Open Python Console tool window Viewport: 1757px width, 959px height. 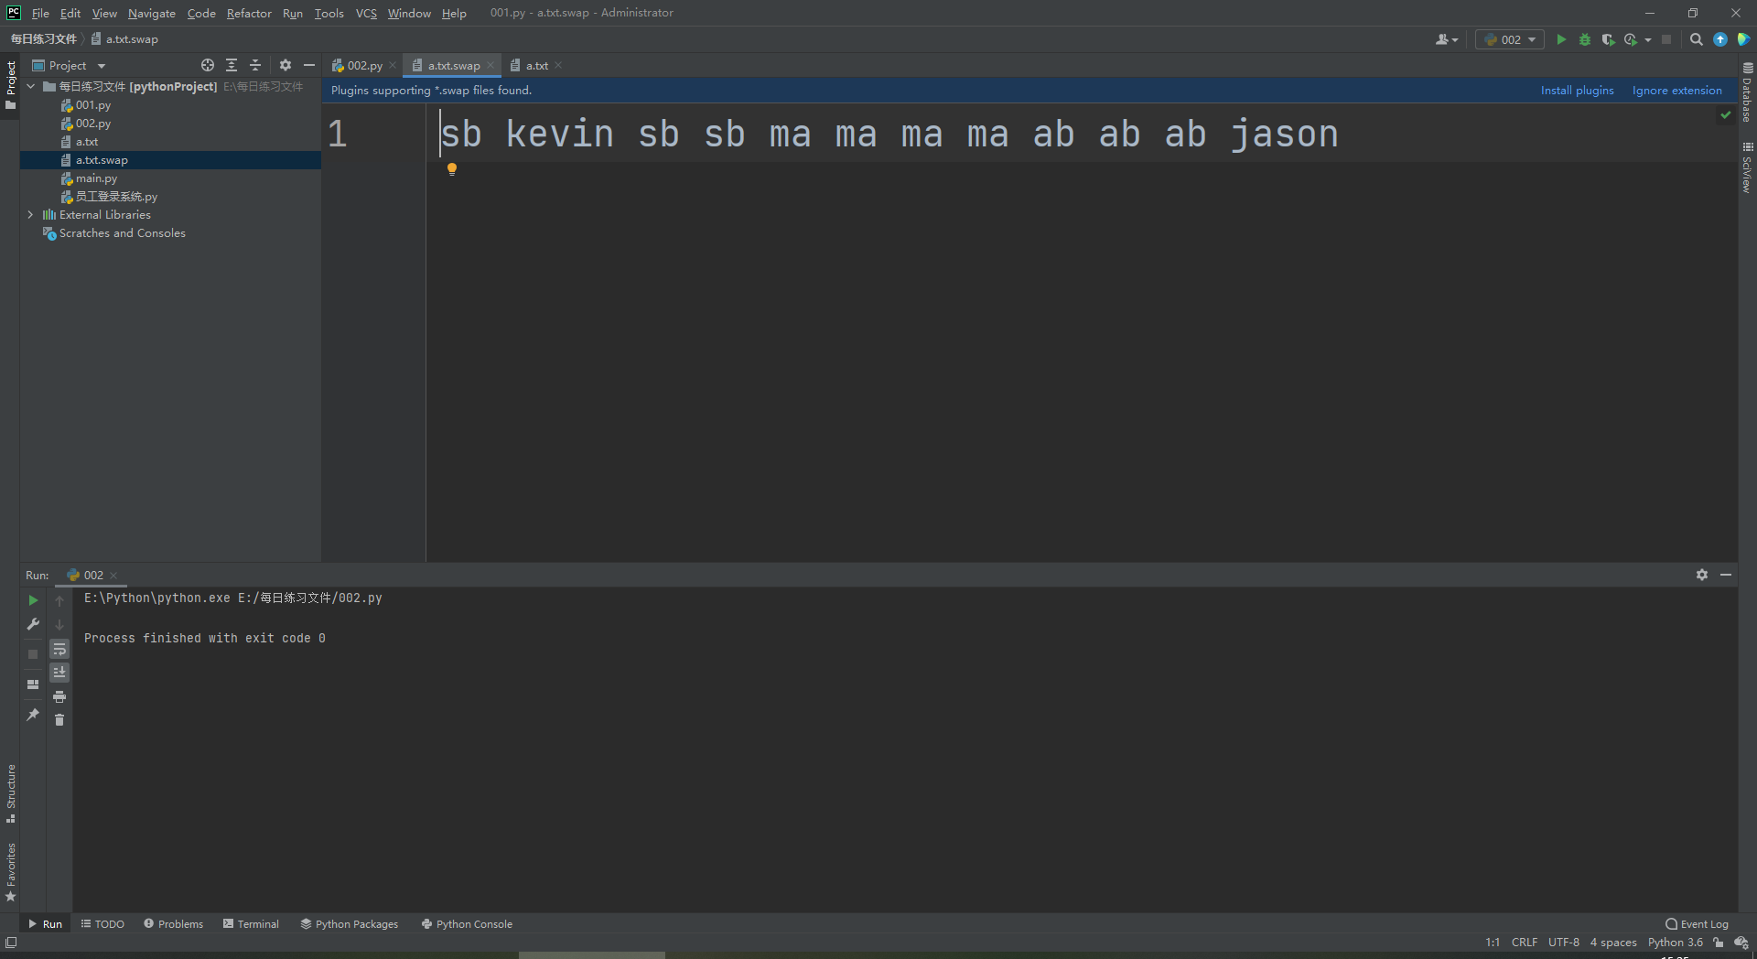tap(467, 924)
